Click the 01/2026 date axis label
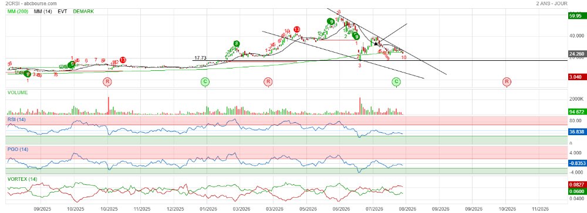 pos(208,209)
